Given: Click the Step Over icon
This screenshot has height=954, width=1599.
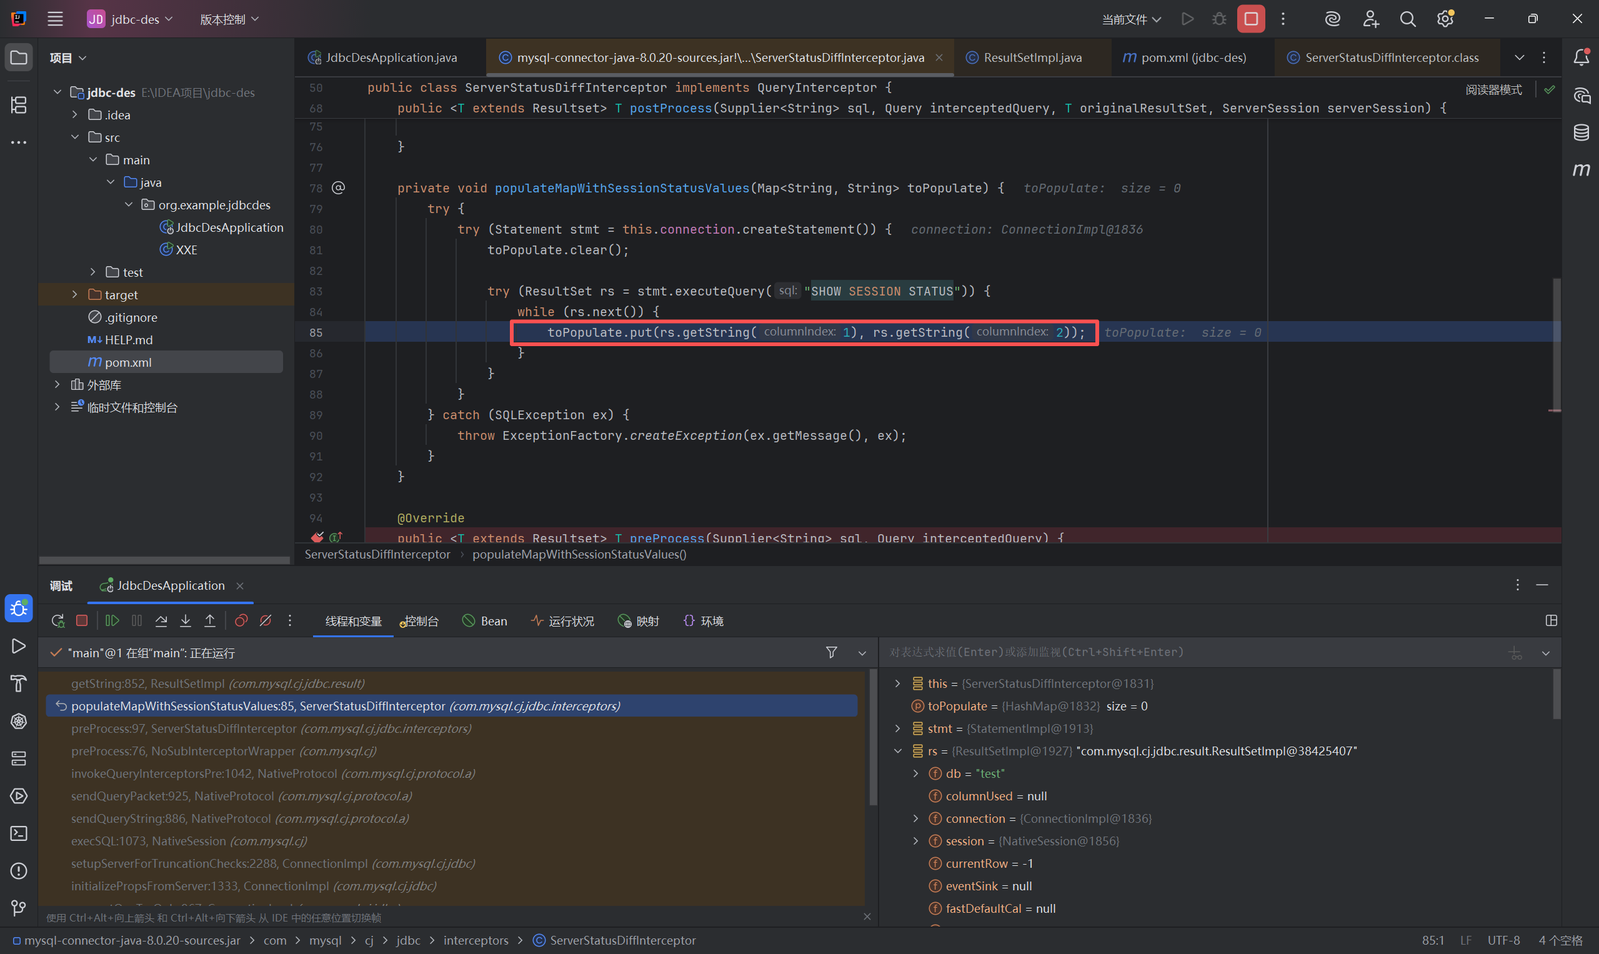Looking at the screenshot, I should point(161,620).
